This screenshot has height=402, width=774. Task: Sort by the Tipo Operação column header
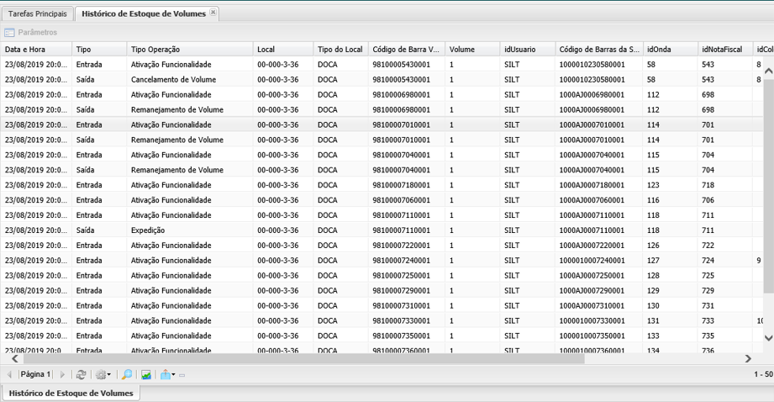click(190, 50)
